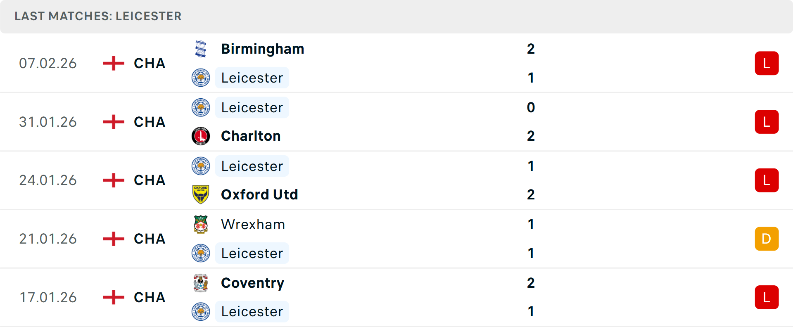Open the Charlton team link
Viewport: 793px width, 327px height.
pos(251,136)
